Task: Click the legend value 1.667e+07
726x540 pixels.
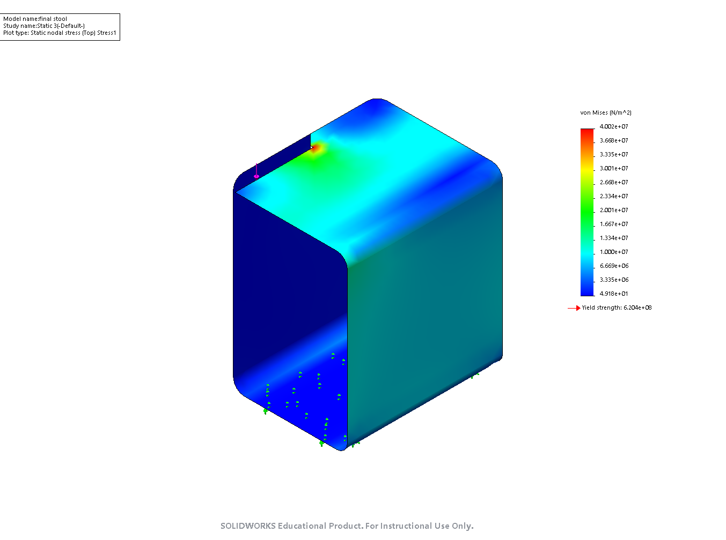Action: click(x=614, y=224)
